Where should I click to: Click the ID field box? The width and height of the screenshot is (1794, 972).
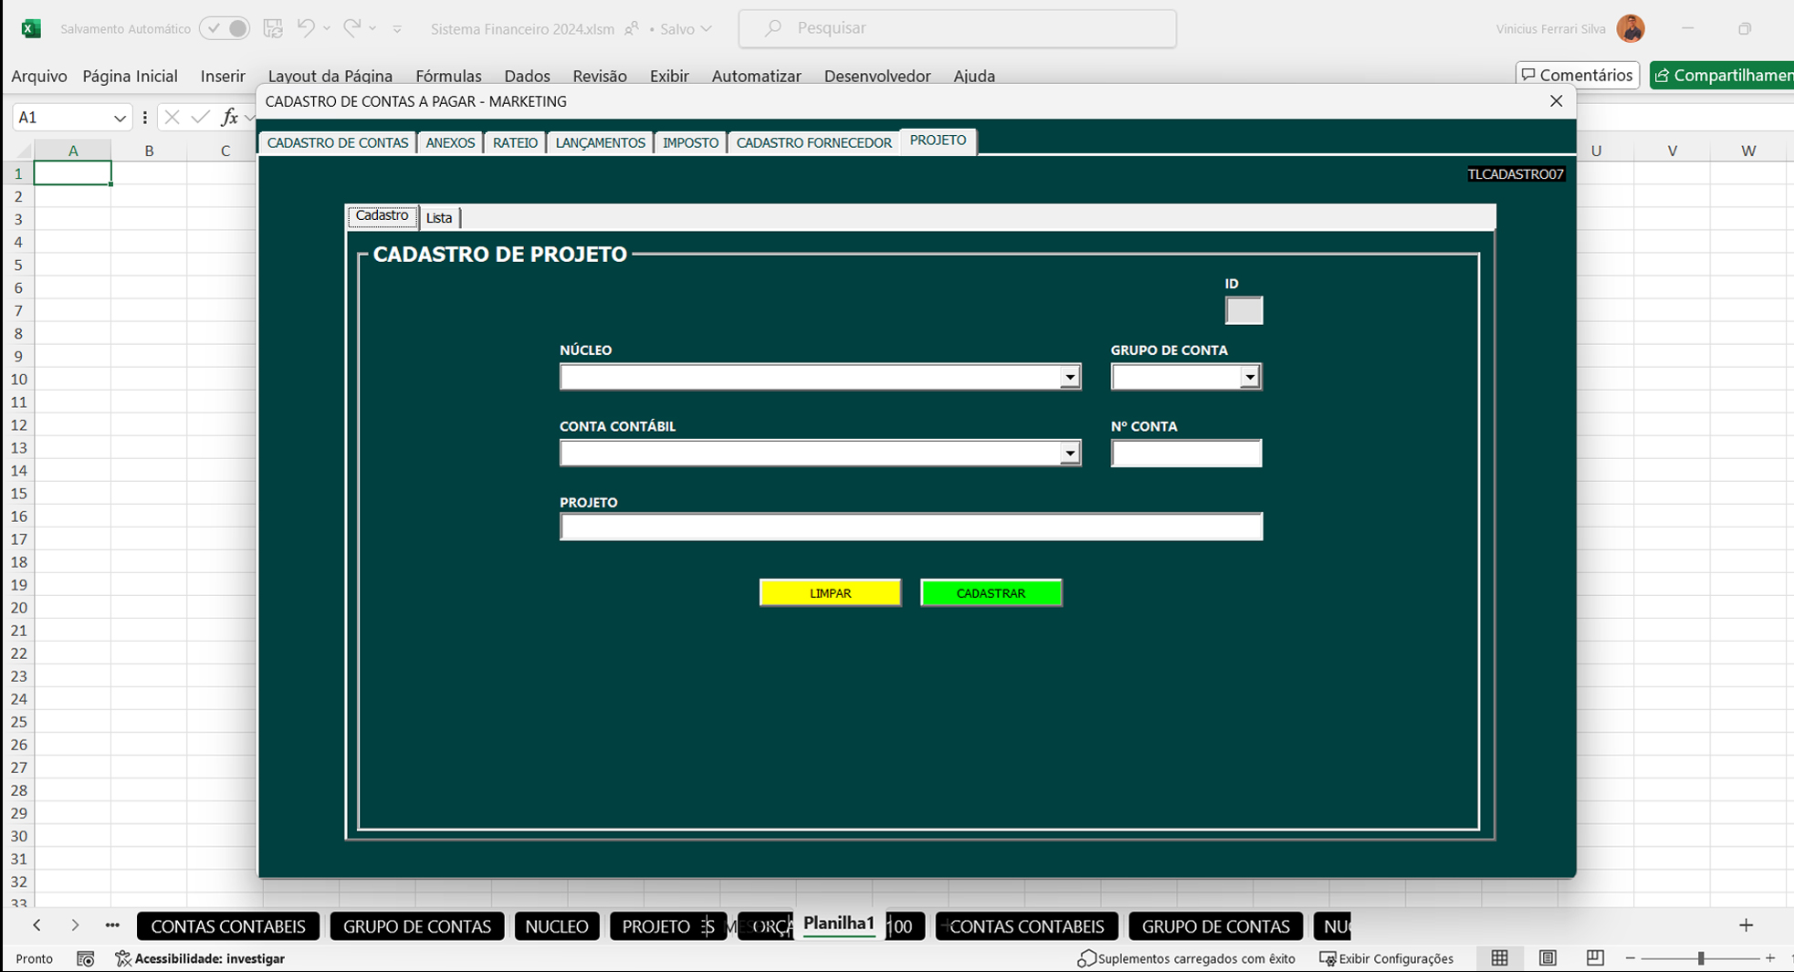click(1243, 310)
